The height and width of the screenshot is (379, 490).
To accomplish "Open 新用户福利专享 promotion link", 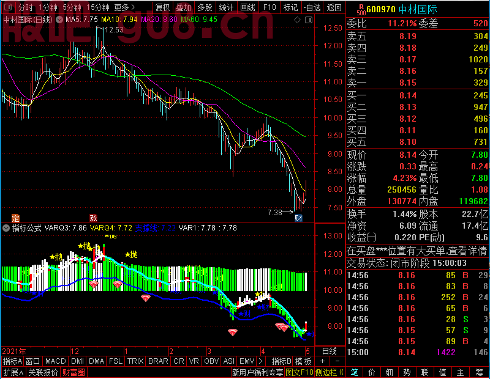I will [257, 372].
